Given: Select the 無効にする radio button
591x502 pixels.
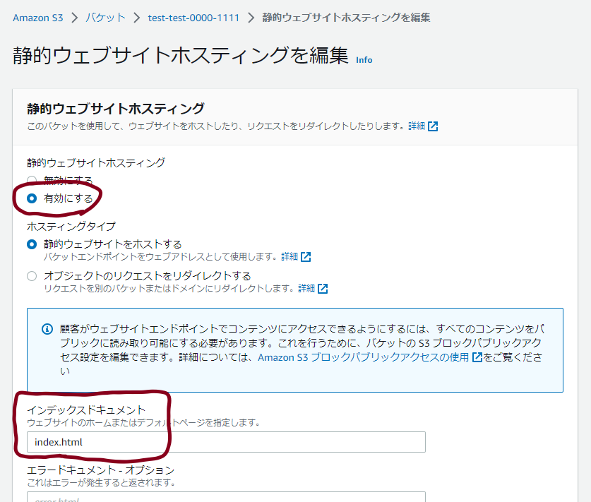Looking at the screenshot, I should (x=32, y=180).
